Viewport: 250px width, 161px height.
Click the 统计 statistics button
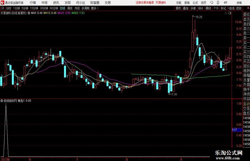(201, 8)
